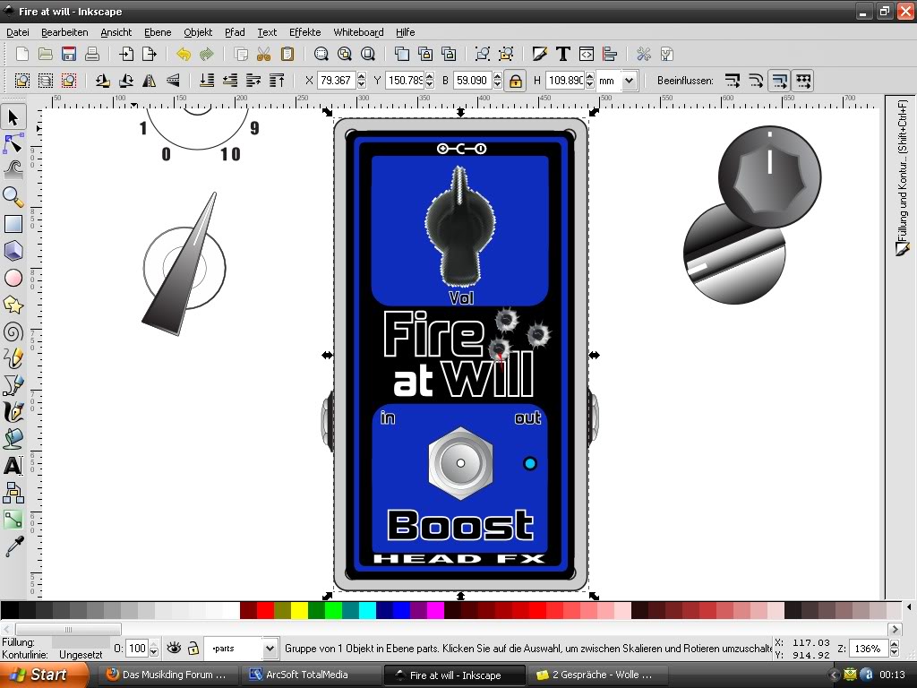Select the Ellipse circle tool
Image resolution: width=917 pixels, height=688 pixels.
click(13, 278)
